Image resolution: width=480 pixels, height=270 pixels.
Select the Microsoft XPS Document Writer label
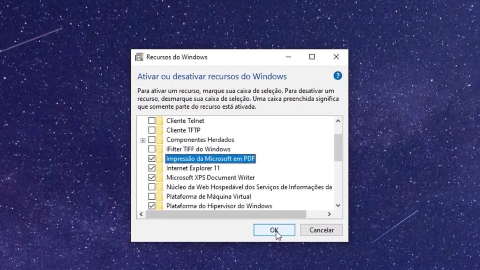tap(210, 178)
